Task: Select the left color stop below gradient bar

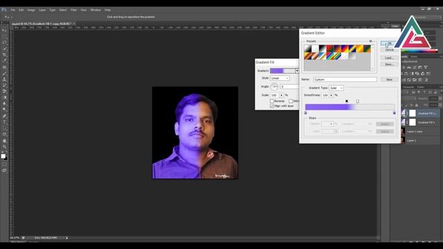Action: (305, 113)
